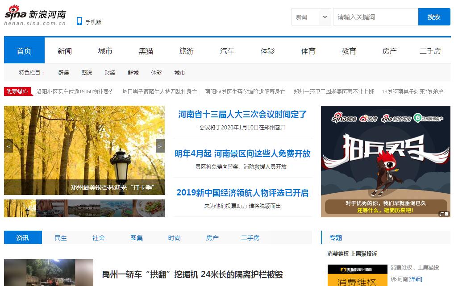
Task: Read headline 河南省十三届人大三次会议时间定了
Action: pyautogui.click(x=242, y=115)
